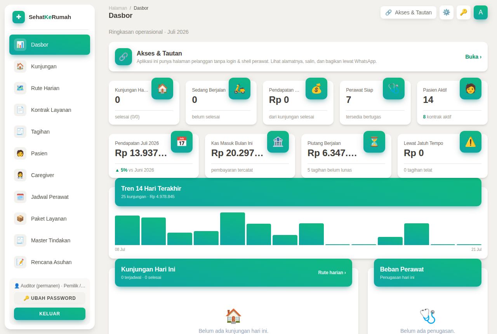Viewport: 497px width, 334px height.
Task: Open Rencana Asuhan entry
Action: [50, 262]
